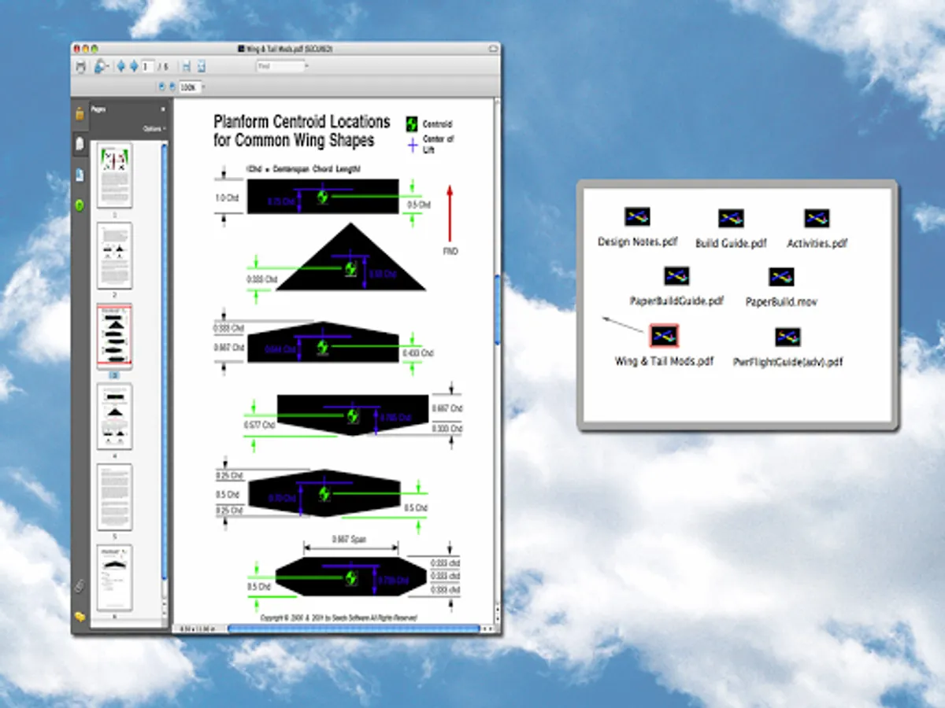The width and height of the screenshot is (945, 708).
Task: Select page 6 thumbnail
Action: tap(114, 578)
